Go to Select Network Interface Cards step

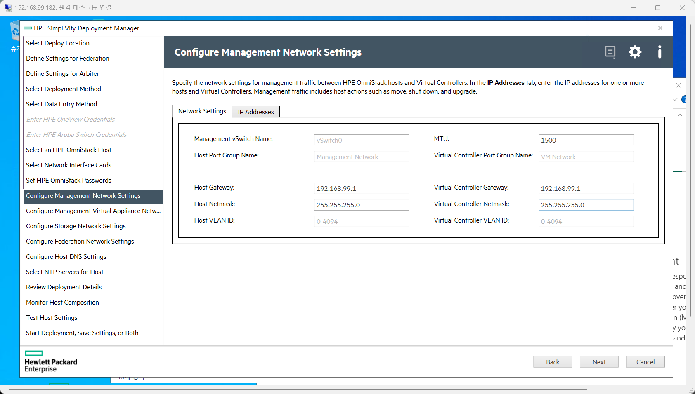coord(69,165)
